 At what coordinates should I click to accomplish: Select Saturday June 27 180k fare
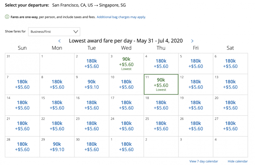[x=230, y=126]
